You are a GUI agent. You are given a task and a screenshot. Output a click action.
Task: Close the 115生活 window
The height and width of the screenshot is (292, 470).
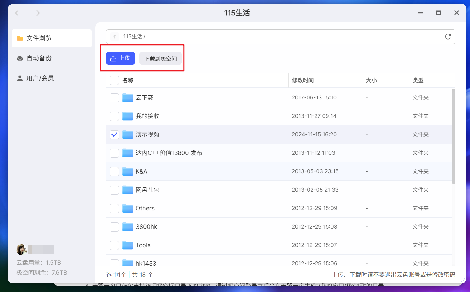click(457, 13)
